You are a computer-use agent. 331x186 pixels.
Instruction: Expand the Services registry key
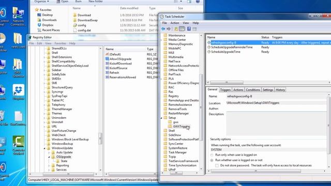[49, 170]
